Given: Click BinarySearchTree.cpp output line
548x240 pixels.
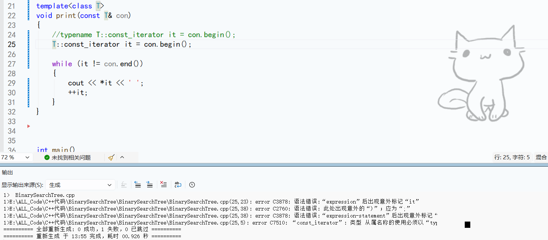Looking at the screenshot, I should point(45,195).
